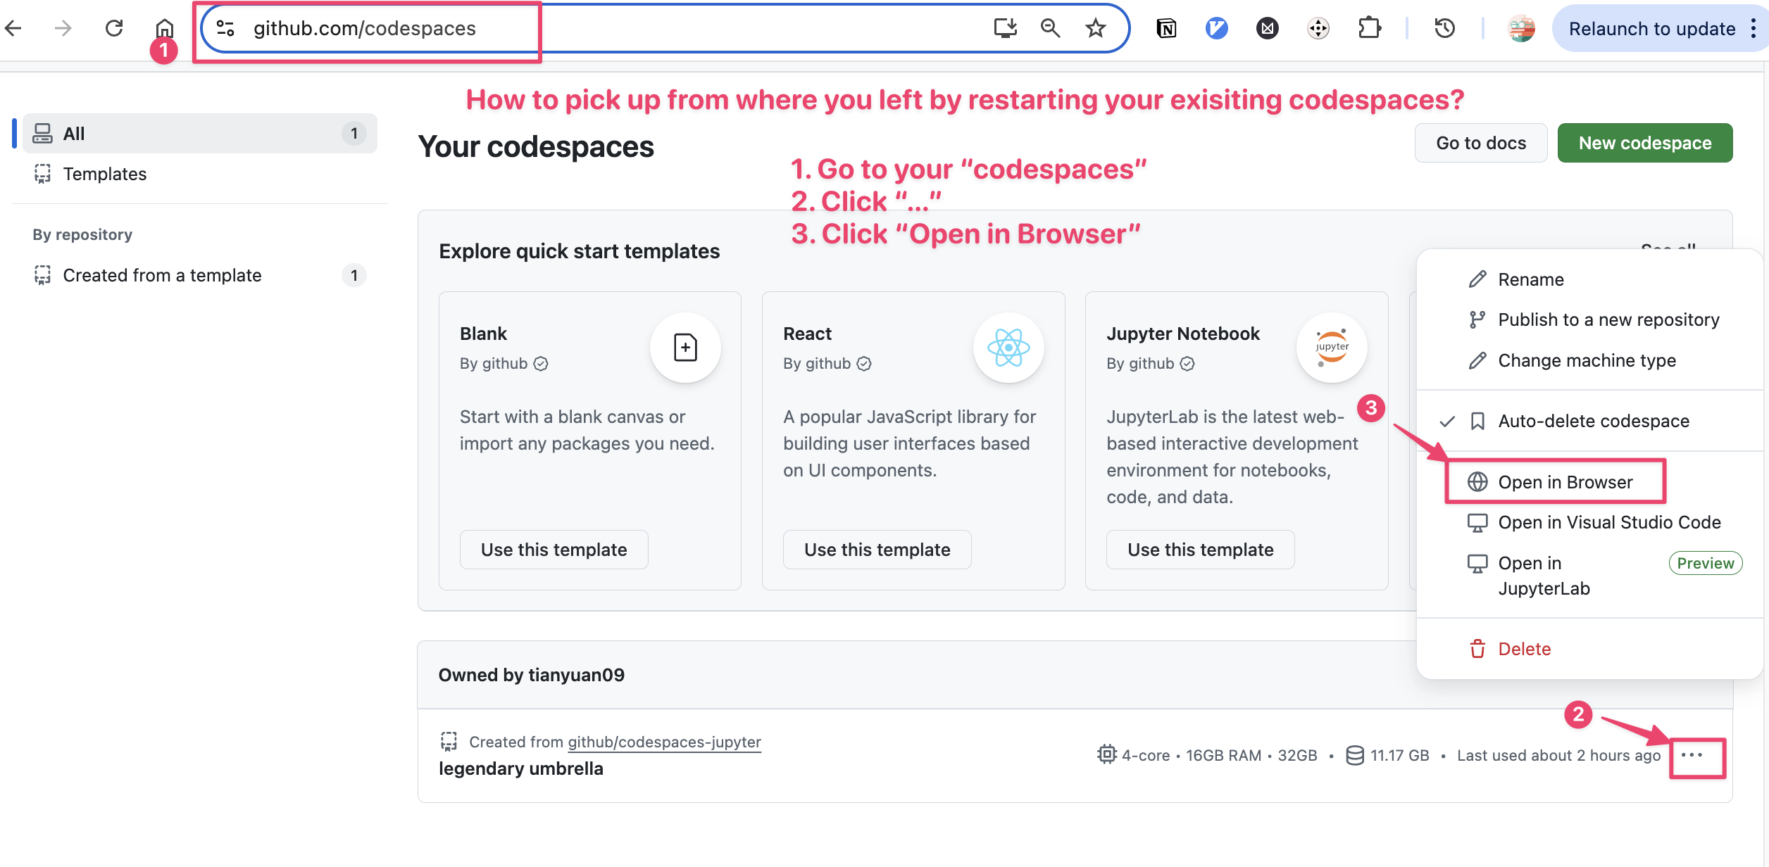Image resolution: width=1769 pixels, height=867 pixels.
Task: Open the browser extensions puzzle icon
Action: pos(1369,28)
